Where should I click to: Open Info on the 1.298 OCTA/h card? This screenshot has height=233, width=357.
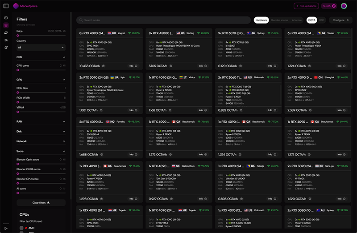[133, 199]
